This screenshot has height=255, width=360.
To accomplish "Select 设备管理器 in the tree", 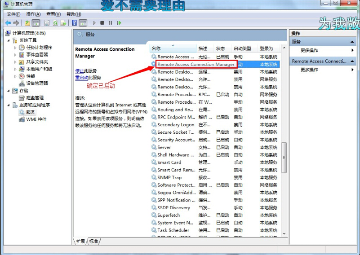I will point(36,83).
